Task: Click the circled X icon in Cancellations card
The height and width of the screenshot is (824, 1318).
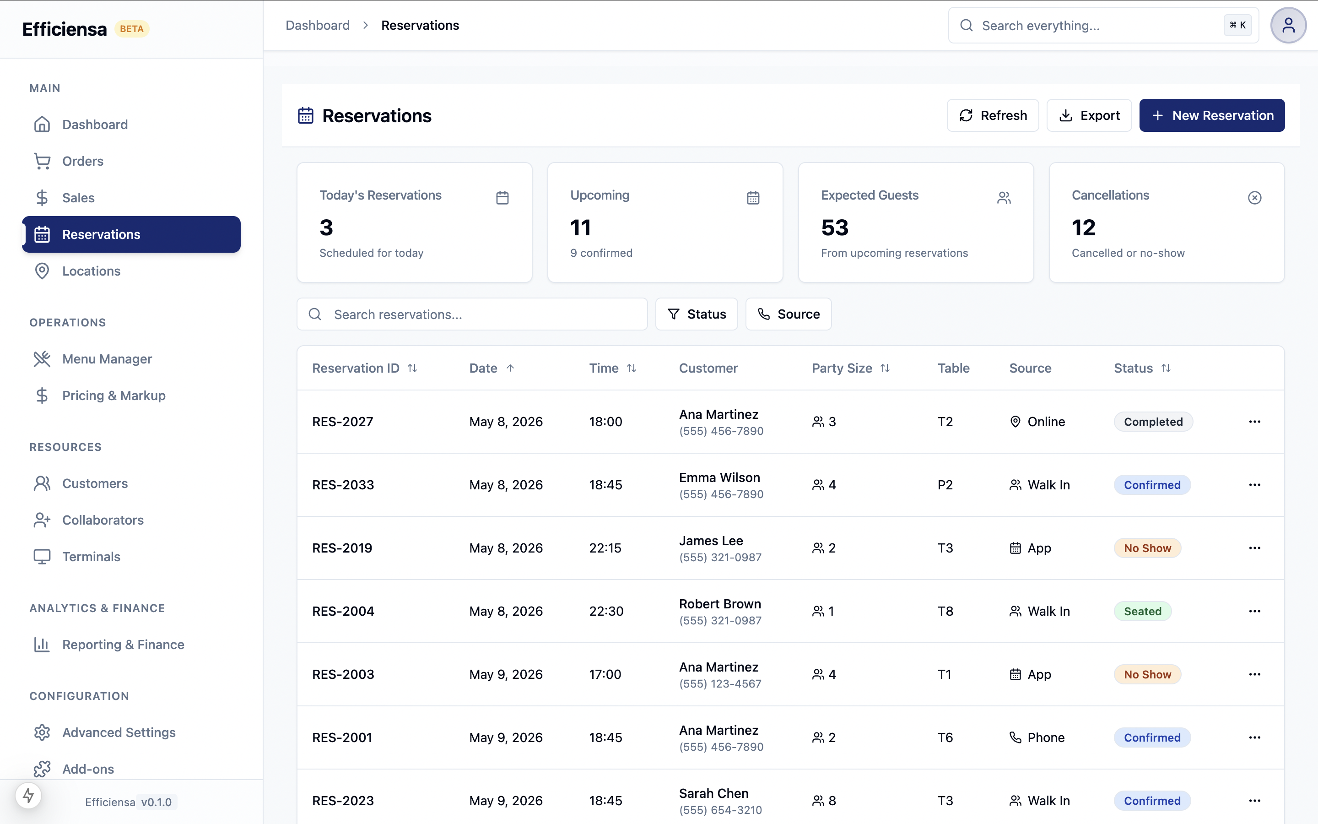Action: (x=1254, y=197)
